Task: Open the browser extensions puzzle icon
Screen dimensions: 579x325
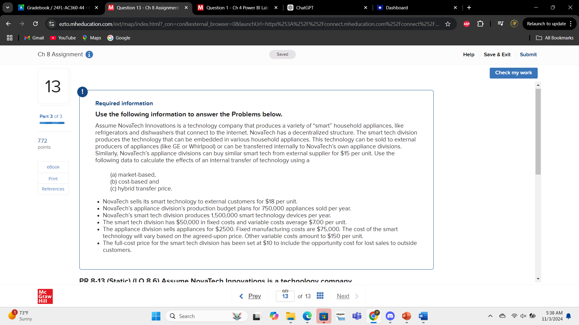Action: 480,24
